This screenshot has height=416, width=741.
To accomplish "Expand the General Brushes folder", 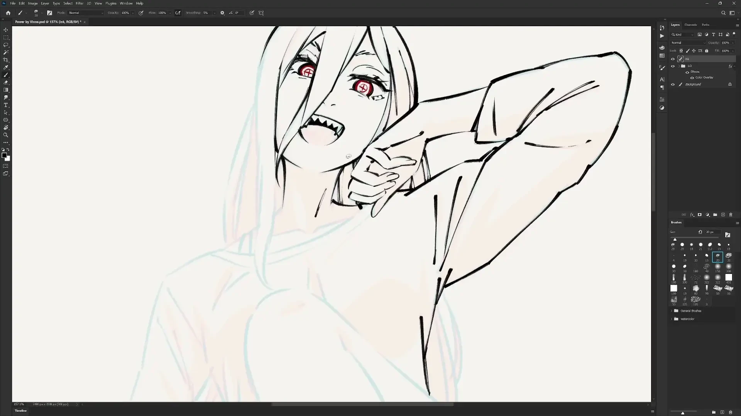I will coord(672,311).
